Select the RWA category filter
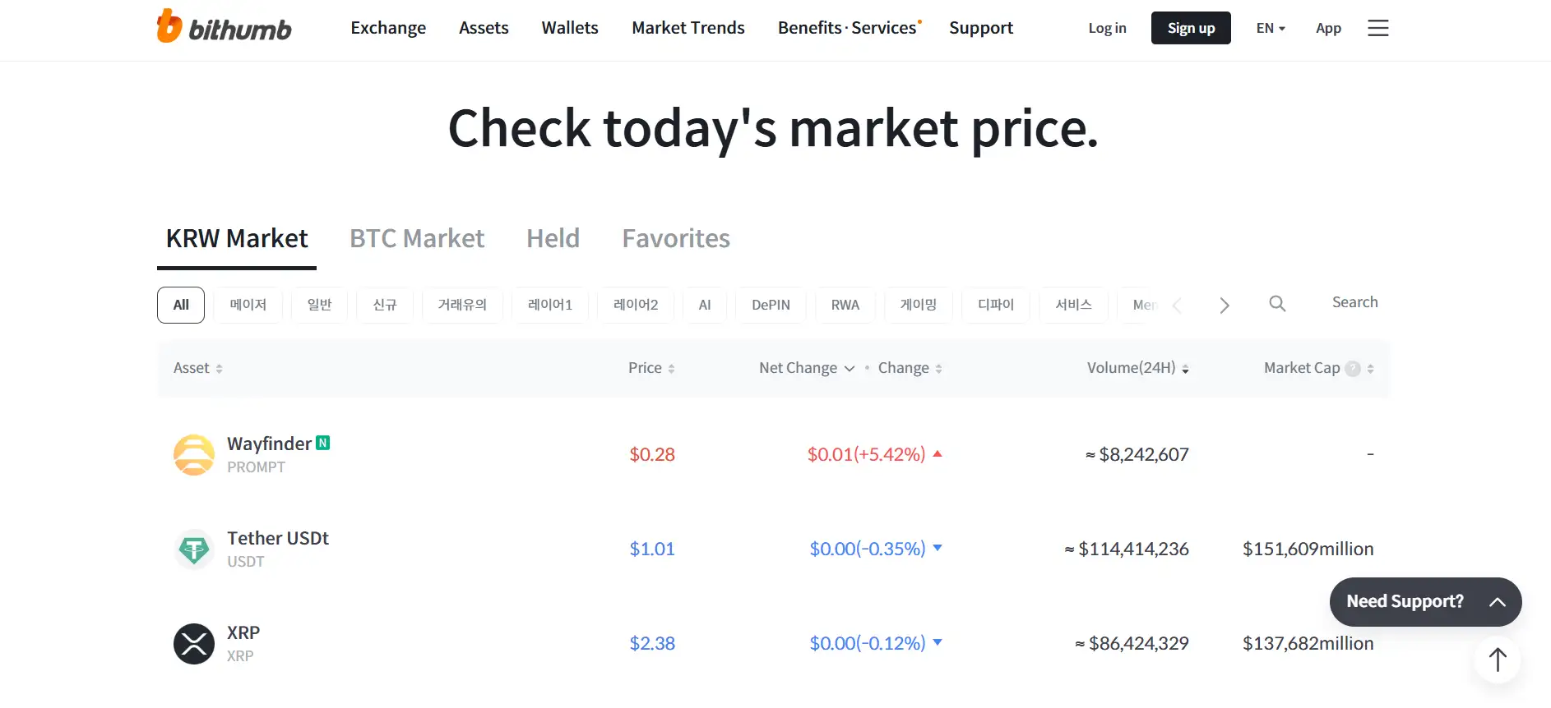Screen dimensions: 1551x708 click(845, 305)
